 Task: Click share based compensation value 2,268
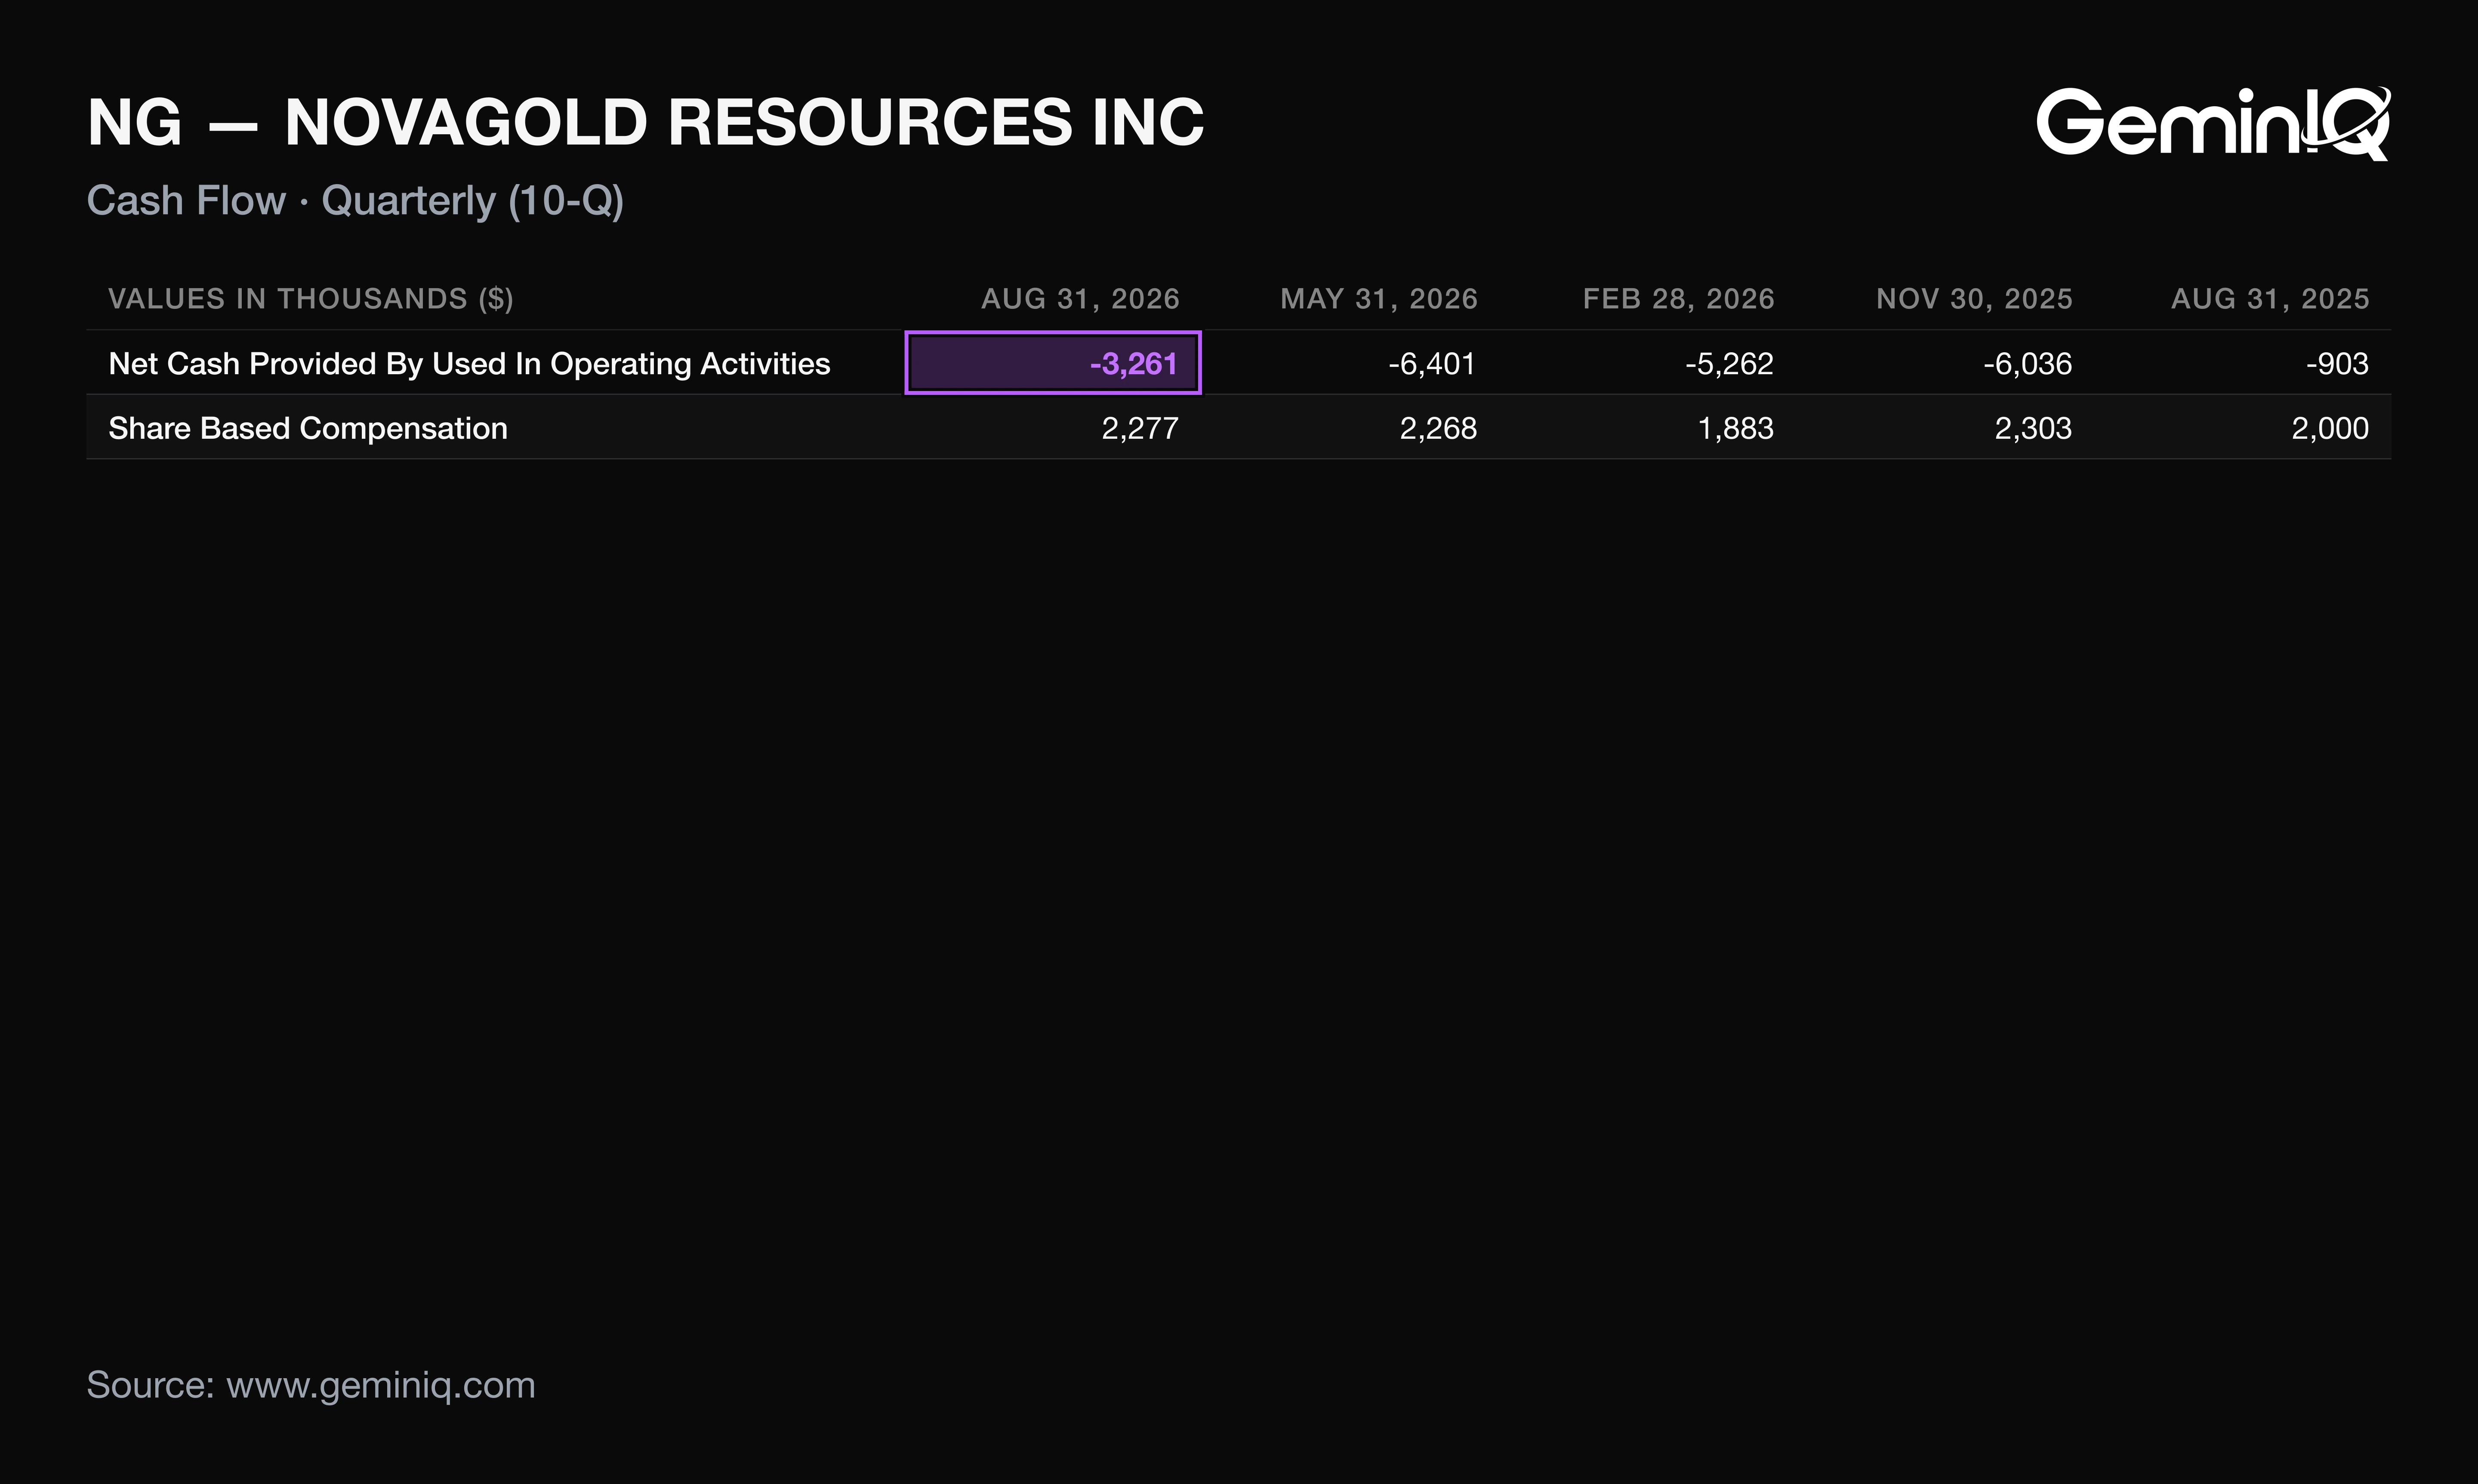point(1438,429)
